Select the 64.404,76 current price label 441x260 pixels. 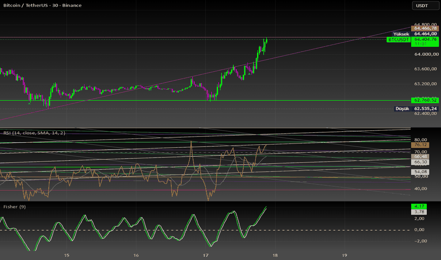pyautogui.click(x=425, y=39)
